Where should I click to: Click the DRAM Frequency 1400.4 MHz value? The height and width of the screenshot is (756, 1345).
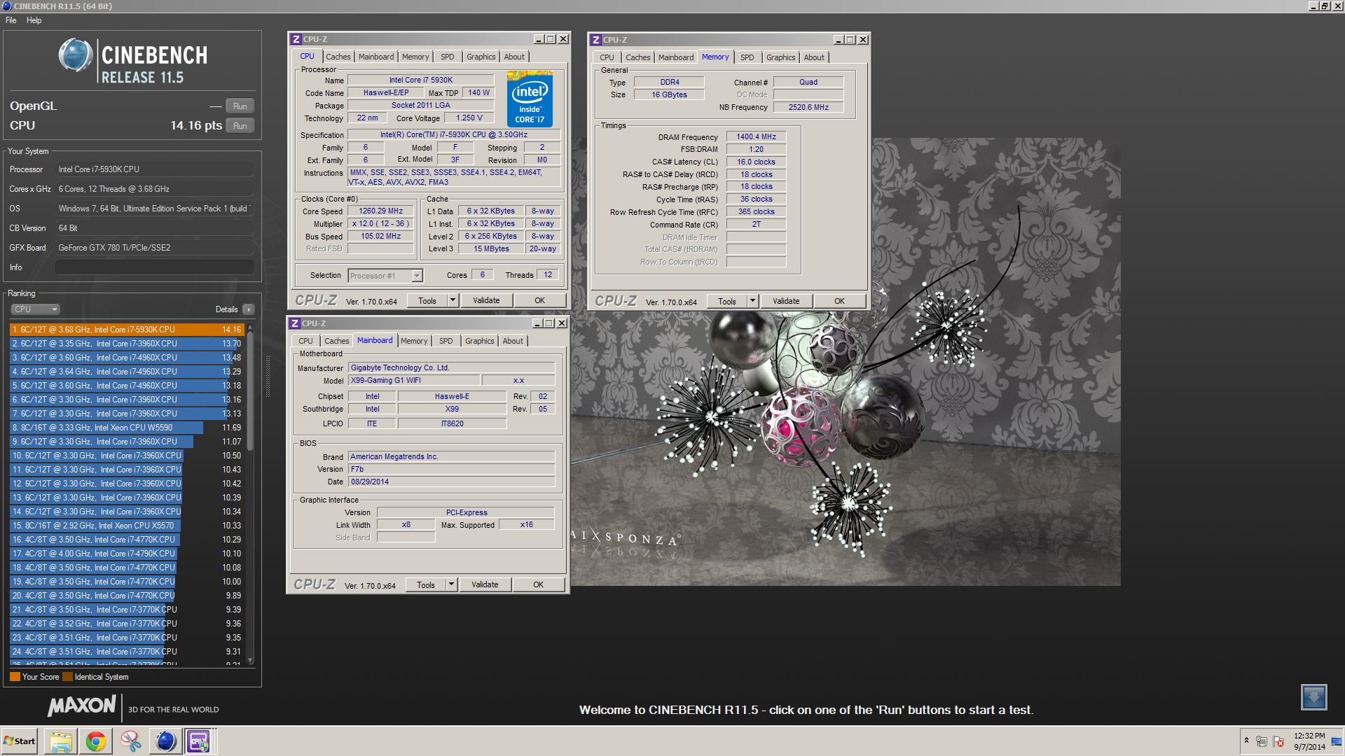pos(756,137)
